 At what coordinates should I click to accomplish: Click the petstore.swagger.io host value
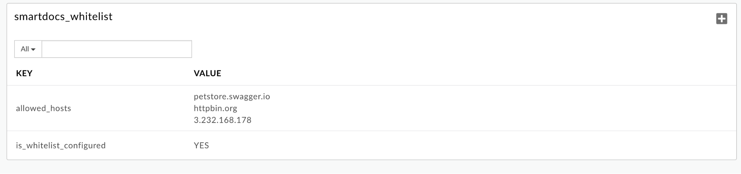(x=232, y=96)
